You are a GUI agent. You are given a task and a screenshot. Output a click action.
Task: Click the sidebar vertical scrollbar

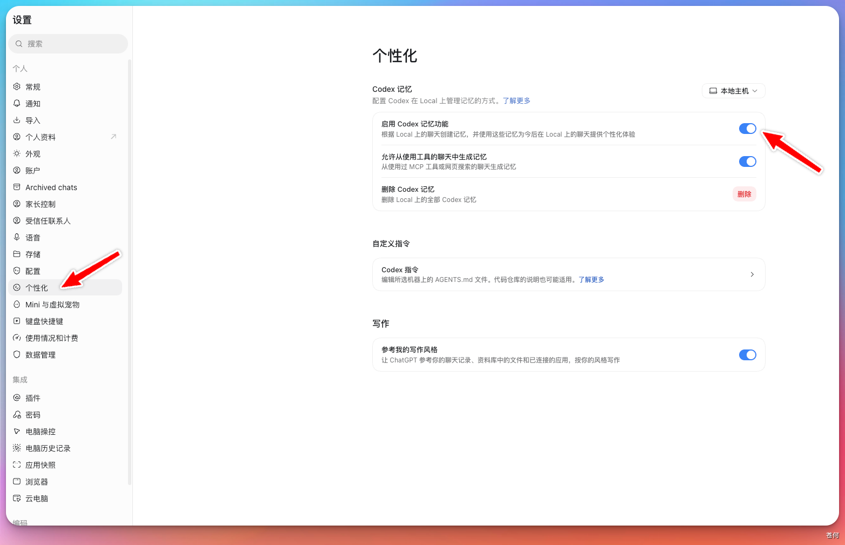(x=130, y=272)
